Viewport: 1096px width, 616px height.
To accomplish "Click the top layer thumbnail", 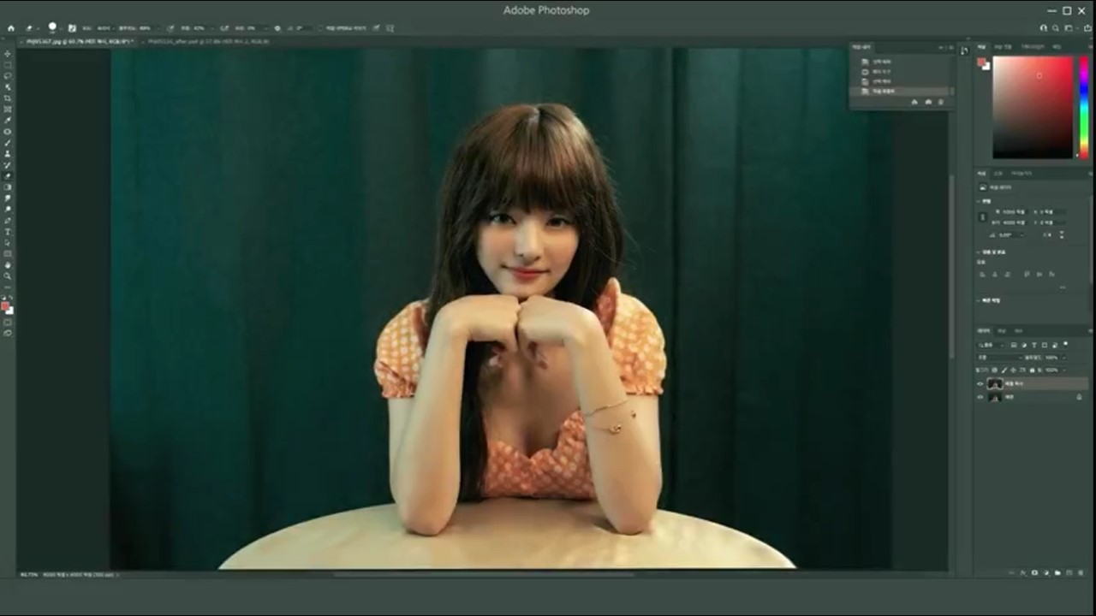I will click(x=995, y=384).
